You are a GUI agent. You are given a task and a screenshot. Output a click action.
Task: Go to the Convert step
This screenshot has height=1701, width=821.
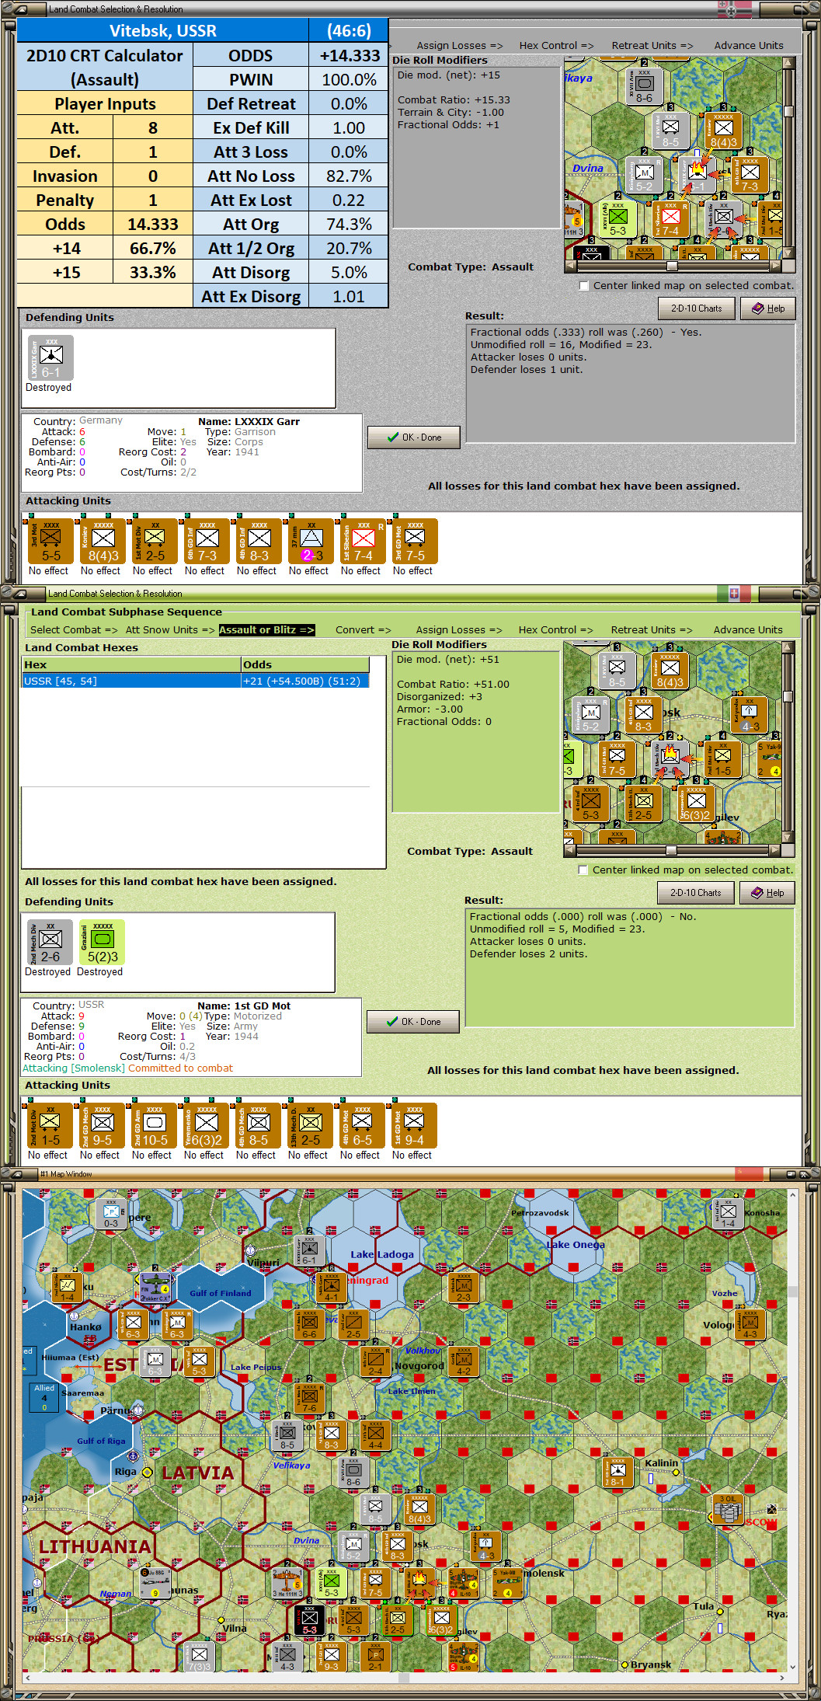point(364,630)
